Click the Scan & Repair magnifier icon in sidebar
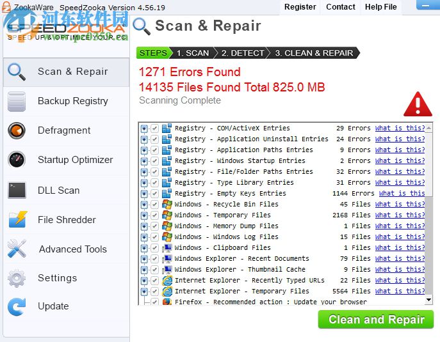 [17, 72]
